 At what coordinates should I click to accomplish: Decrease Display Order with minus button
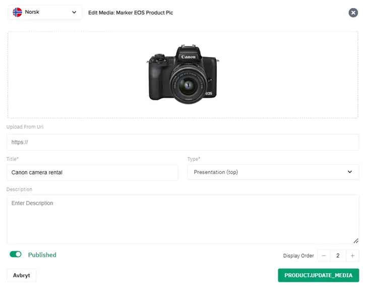(x=324, y=256)
